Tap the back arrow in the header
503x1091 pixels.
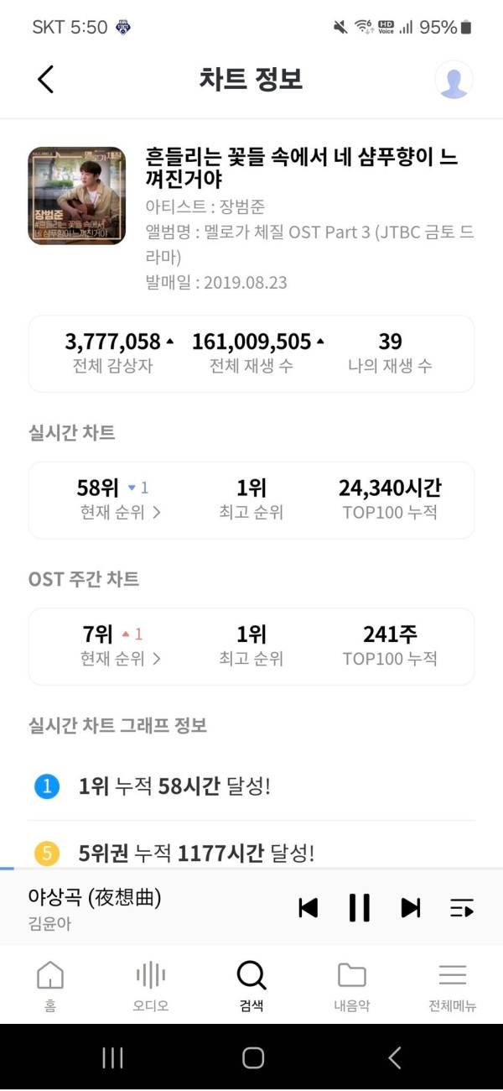(x=46, y=79)
